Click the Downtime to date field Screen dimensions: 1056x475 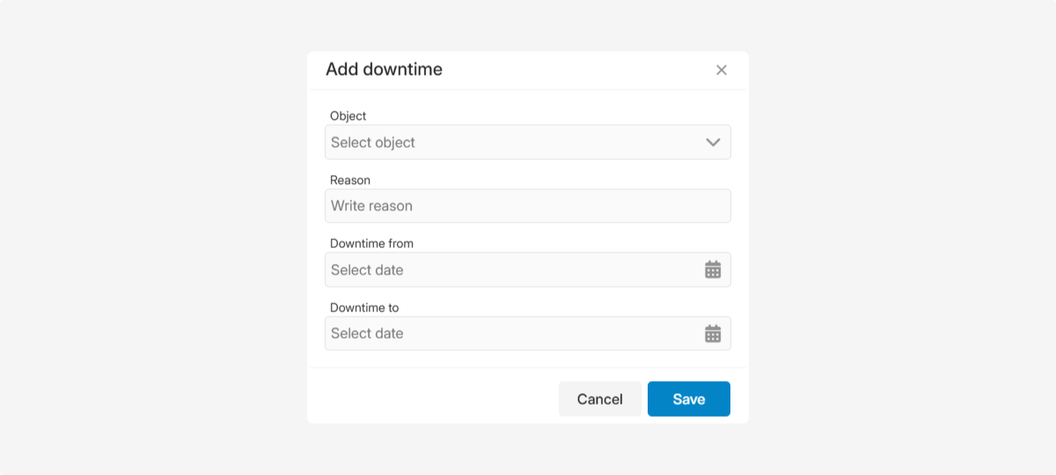pyautogui.click(x=510, y=333)
